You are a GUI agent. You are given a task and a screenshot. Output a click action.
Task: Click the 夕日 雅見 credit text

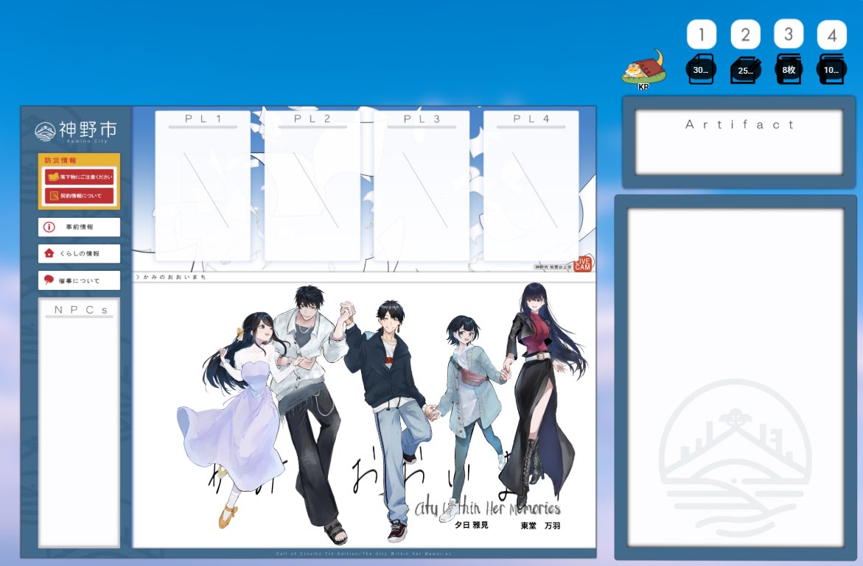click(471, 525)
